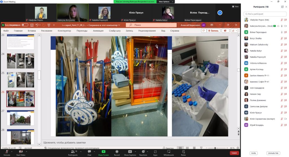Pop out the Participants panel
Viewport: 289px width, 157px height.
[283, 7]
